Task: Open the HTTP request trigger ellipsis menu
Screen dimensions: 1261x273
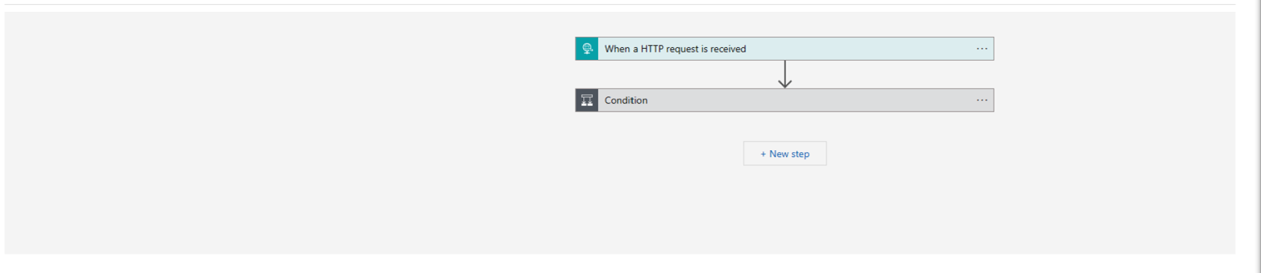Action: pyautogui.click(x=982, y=49)
